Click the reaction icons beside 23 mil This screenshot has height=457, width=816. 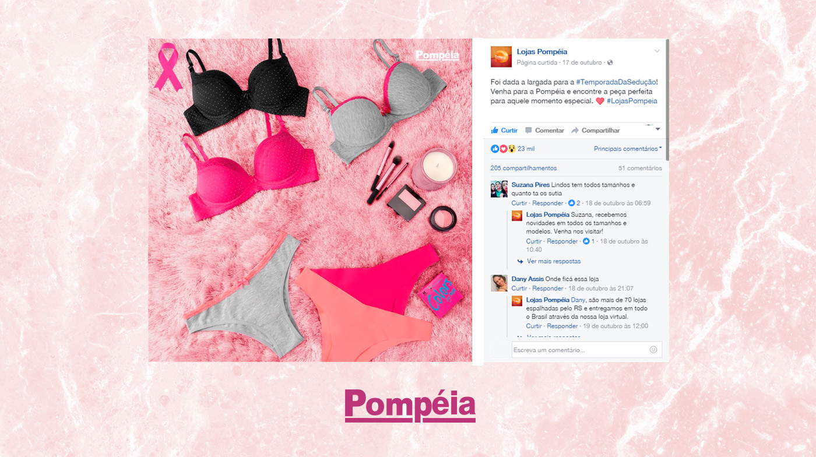click(x=504, y=149)
